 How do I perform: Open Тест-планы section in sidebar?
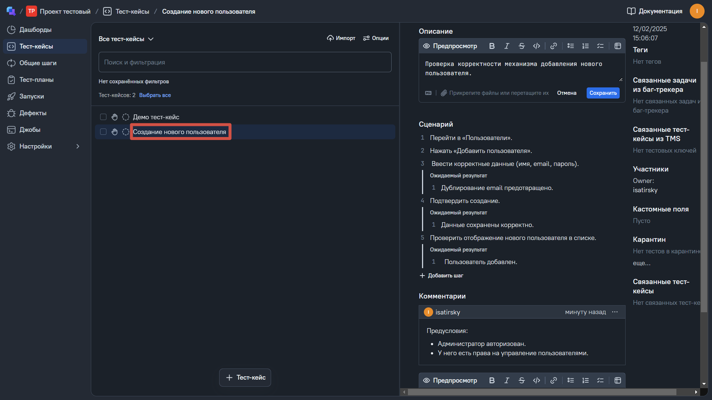coord(36,80)
